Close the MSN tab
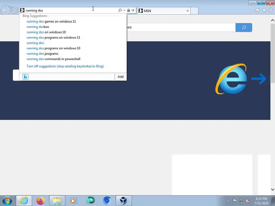This screenshot has width=275, height=206. click(188, 11)
